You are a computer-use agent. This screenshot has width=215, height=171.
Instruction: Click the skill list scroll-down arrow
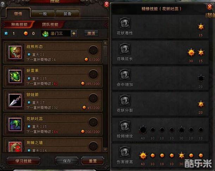click(x=105, y=150)
